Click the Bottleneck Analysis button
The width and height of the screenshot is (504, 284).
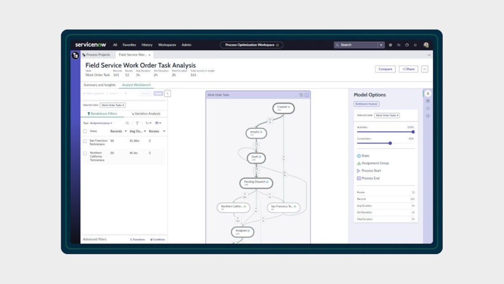[367, 104]
